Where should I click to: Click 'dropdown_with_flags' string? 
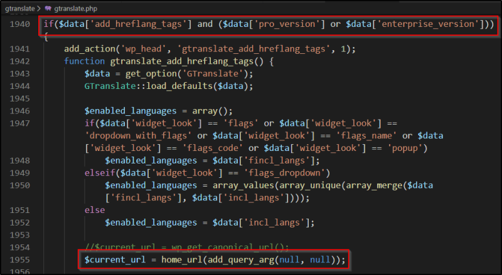click(x=138, y=136)
